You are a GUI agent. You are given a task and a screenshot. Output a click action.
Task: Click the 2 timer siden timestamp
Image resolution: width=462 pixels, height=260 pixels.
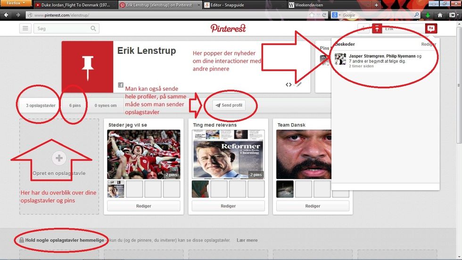click(361, 66)
